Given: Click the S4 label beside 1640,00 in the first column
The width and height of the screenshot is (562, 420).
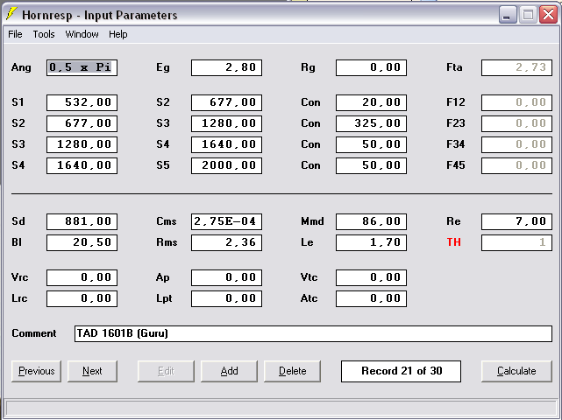Looking at the screenshot, I should (x=18, y=165).
